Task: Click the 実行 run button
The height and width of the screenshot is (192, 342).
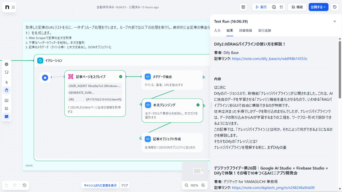Action: pyautogui.click(x=261, y=7)
